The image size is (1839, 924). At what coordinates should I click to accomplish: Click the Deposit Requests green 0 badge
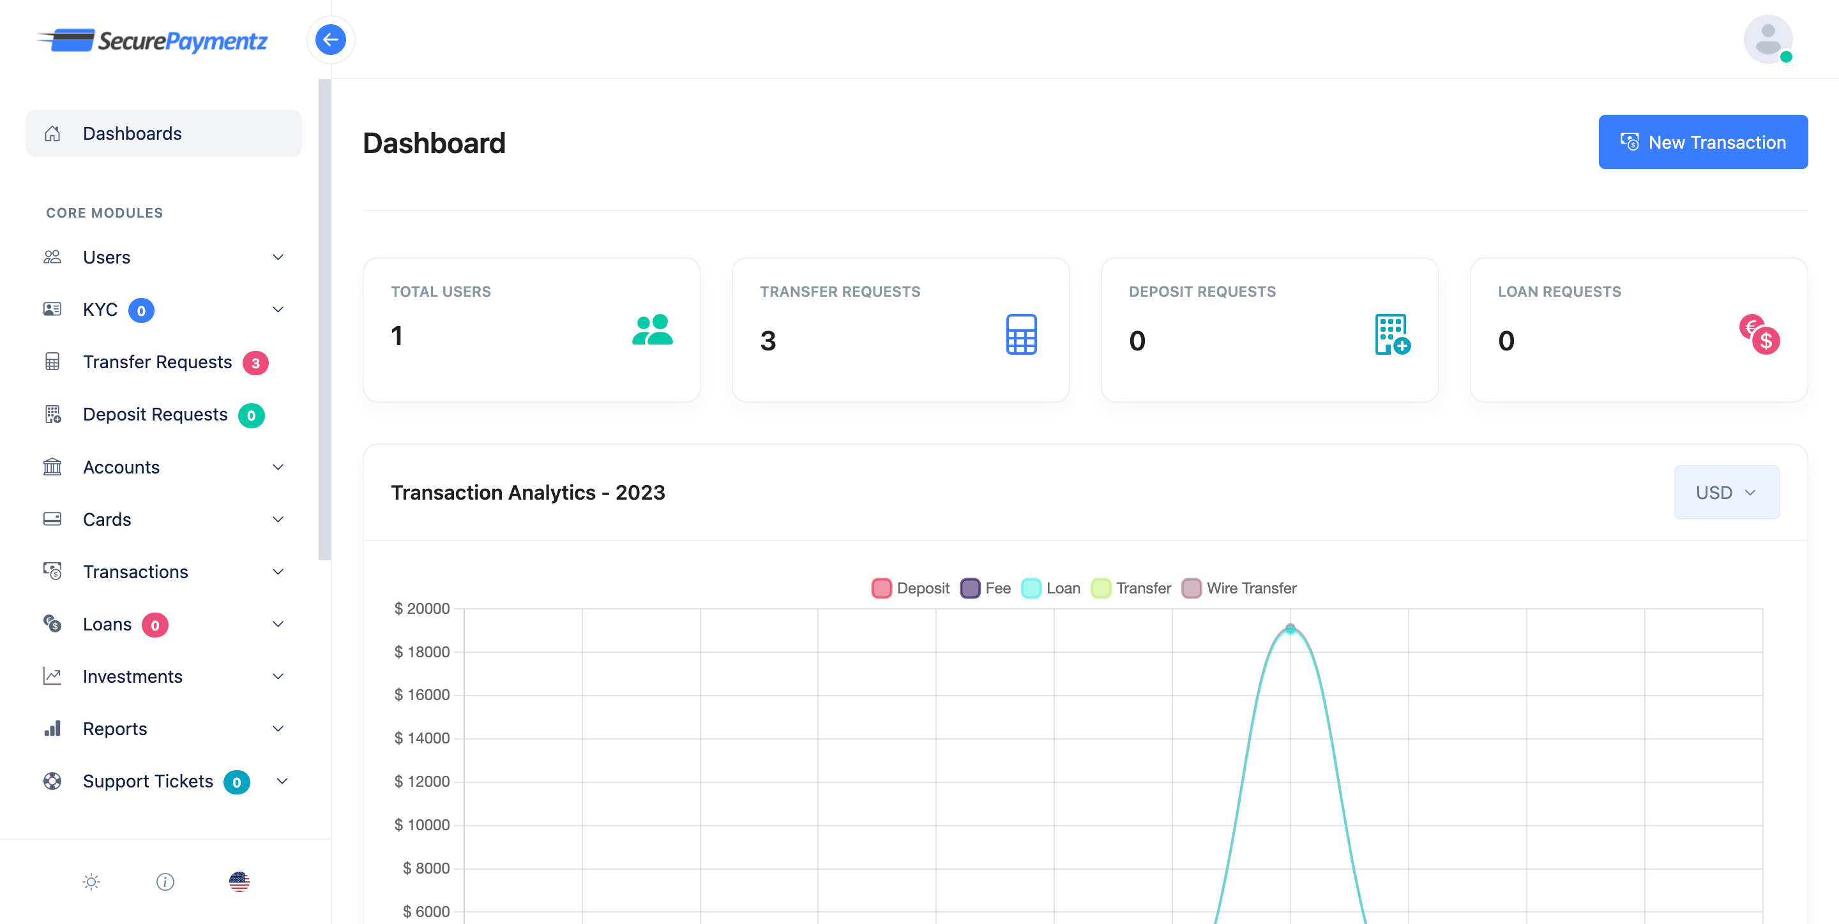click(x=250, y=416)
